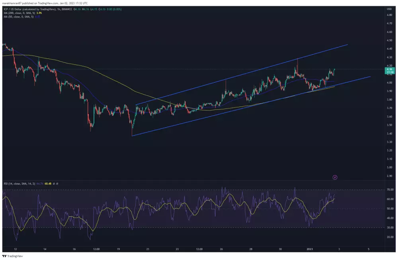
Task: Toggle visibility of the MA (200) indicator legend
Action: pyautogui.click(x=20, y=13)
